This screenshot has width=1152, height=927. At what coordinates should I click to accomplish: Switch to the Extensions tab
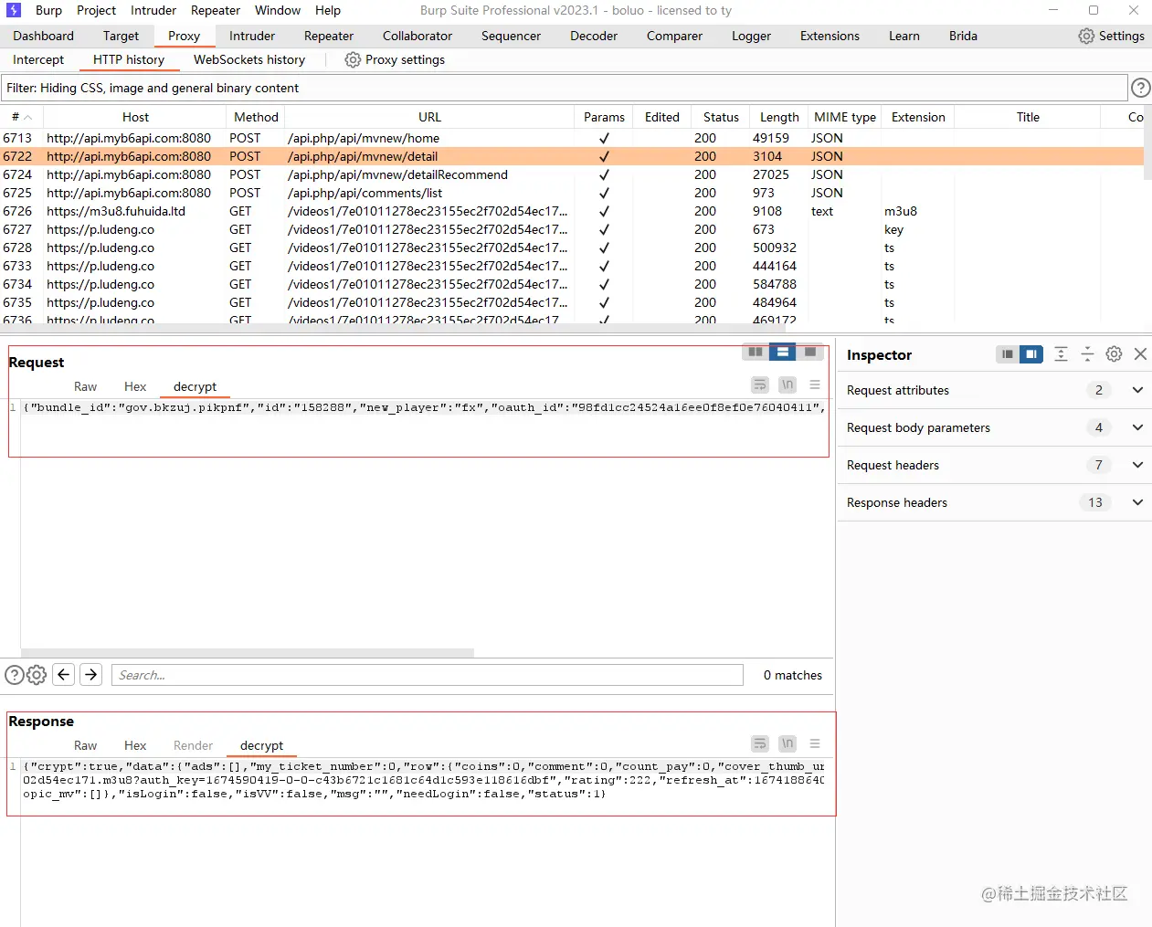830,36
